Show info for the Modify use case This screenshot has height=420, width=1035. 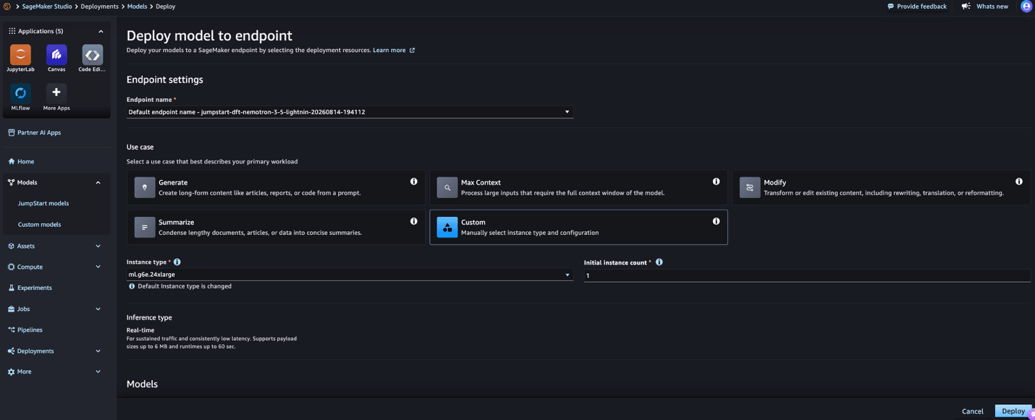point(1019,181)
